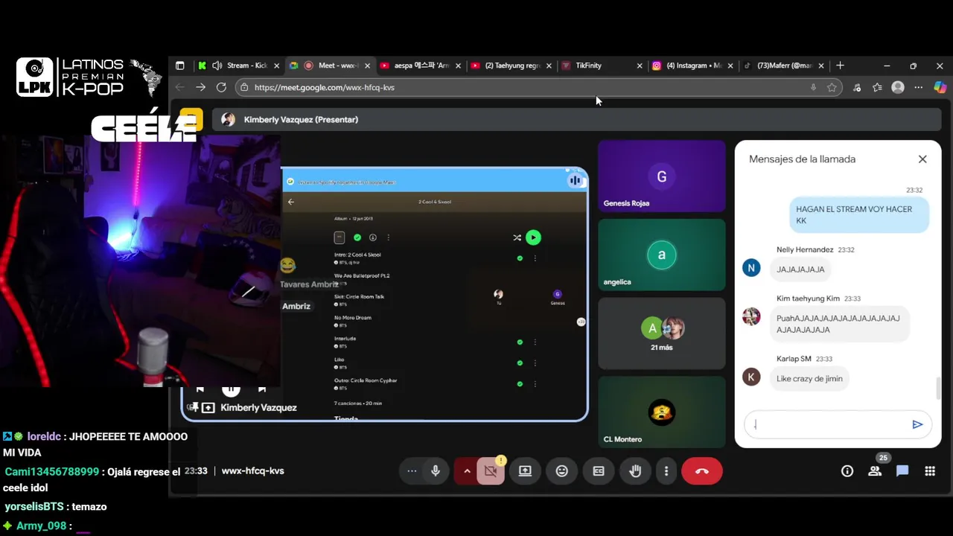Select track No More Dream
This screenshot has width=953, height=536.
(x=353, y=317)
